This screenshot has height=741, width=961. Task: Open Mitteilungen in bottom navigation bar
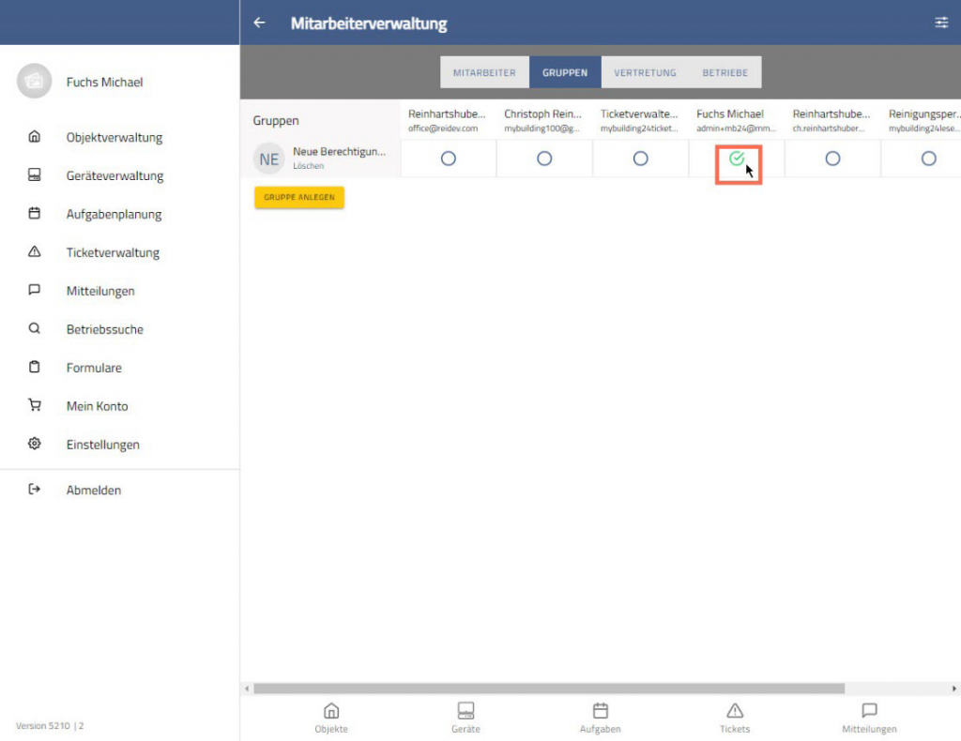[869, 718]
